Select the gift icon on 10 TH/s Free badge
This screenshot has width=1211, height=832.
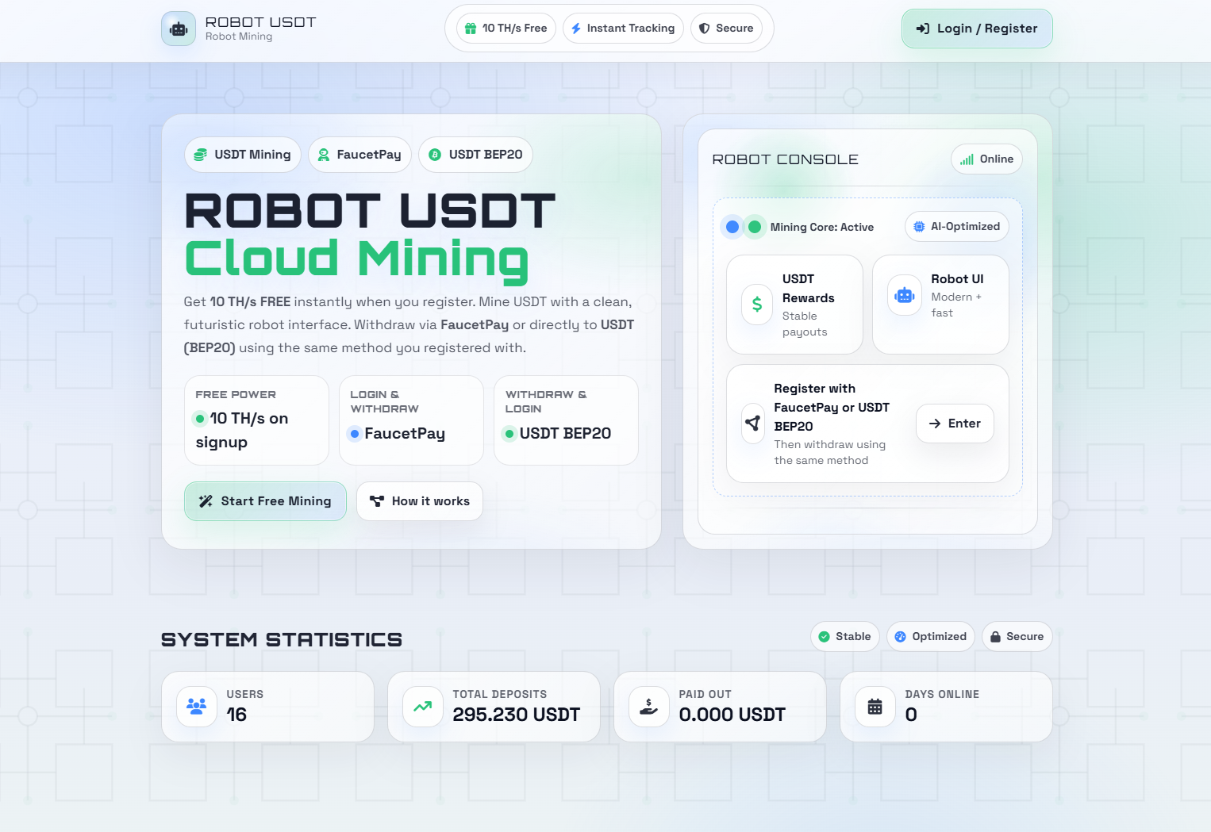(x=471, y=28)
